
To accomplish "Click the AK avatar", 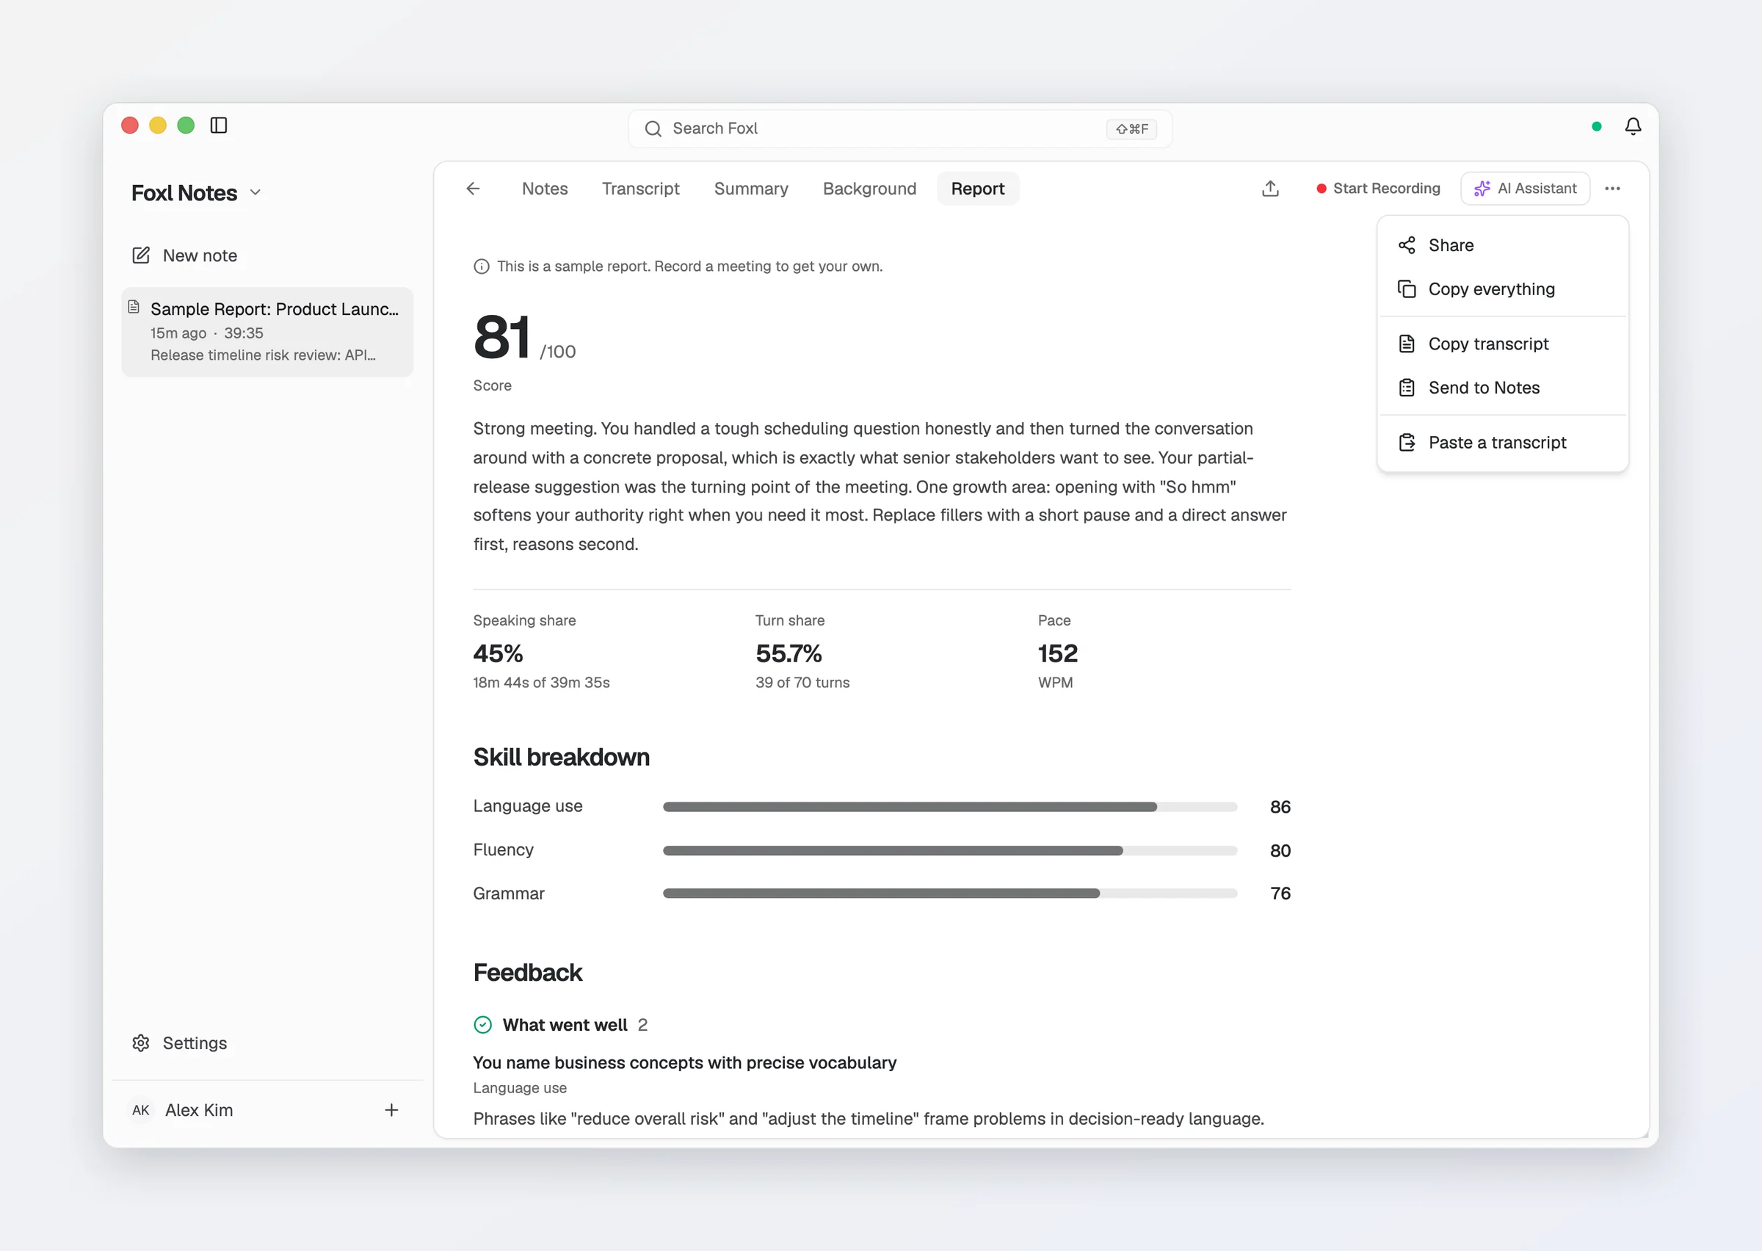I will click(140, 1110).
